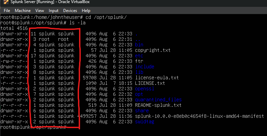Click the 'Aug 6 22:31' timestamp
The width and height of the screenshot is (267, 136).
(x=115, y=39)
